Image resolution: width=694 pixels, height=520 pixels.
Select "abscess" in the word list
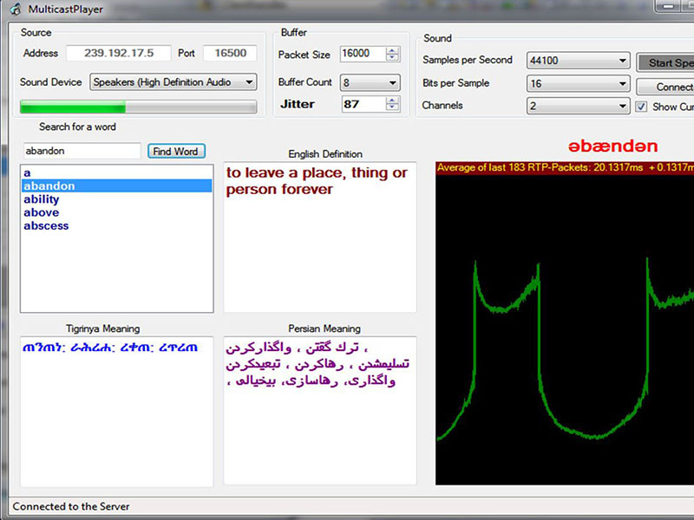point(46,225)
